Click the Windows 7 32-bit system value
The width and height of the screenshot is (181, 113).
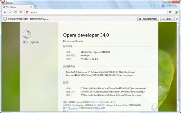(x=89, y=59)
